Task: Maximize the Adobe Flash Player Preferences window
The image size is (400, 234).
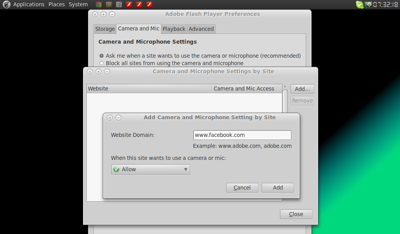Action: pos(104,14)
